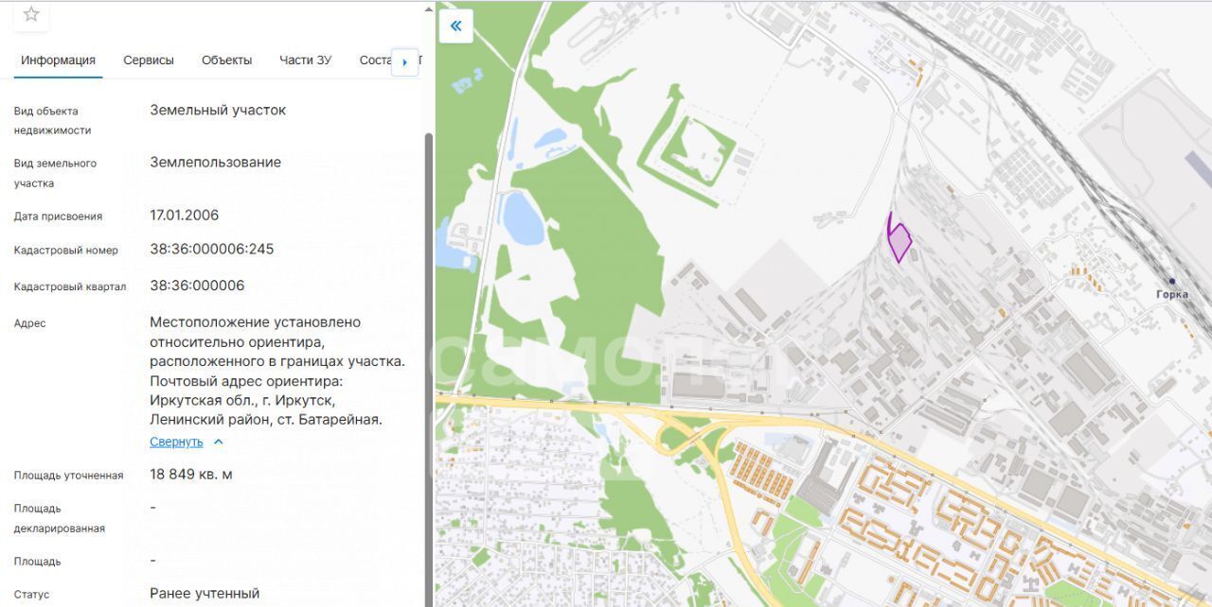Open the Информация tab
Screen dimensions: 1212x607
click(58, 61)
